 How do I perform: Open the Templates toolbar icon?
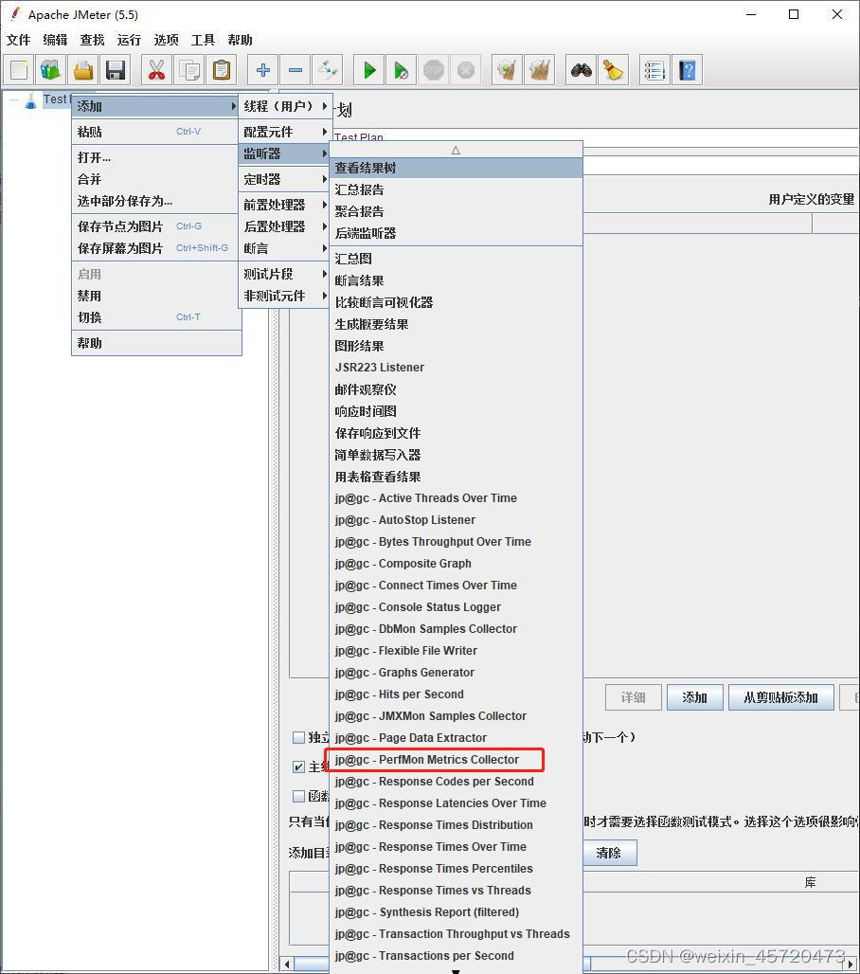pos(51,69)
